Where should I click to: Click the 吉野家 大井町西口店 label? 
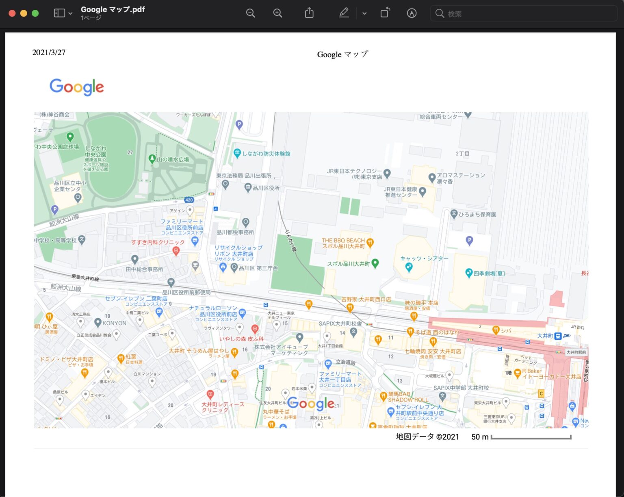[366, 299]
